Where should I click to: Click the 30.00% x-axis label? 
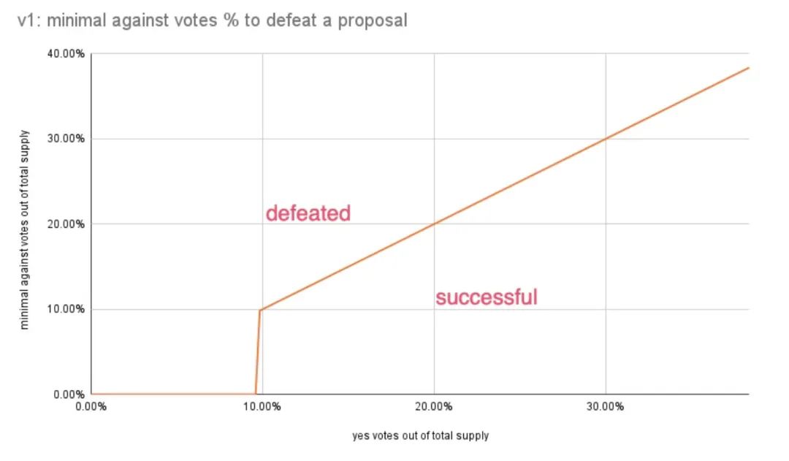[x=606, y=407]
